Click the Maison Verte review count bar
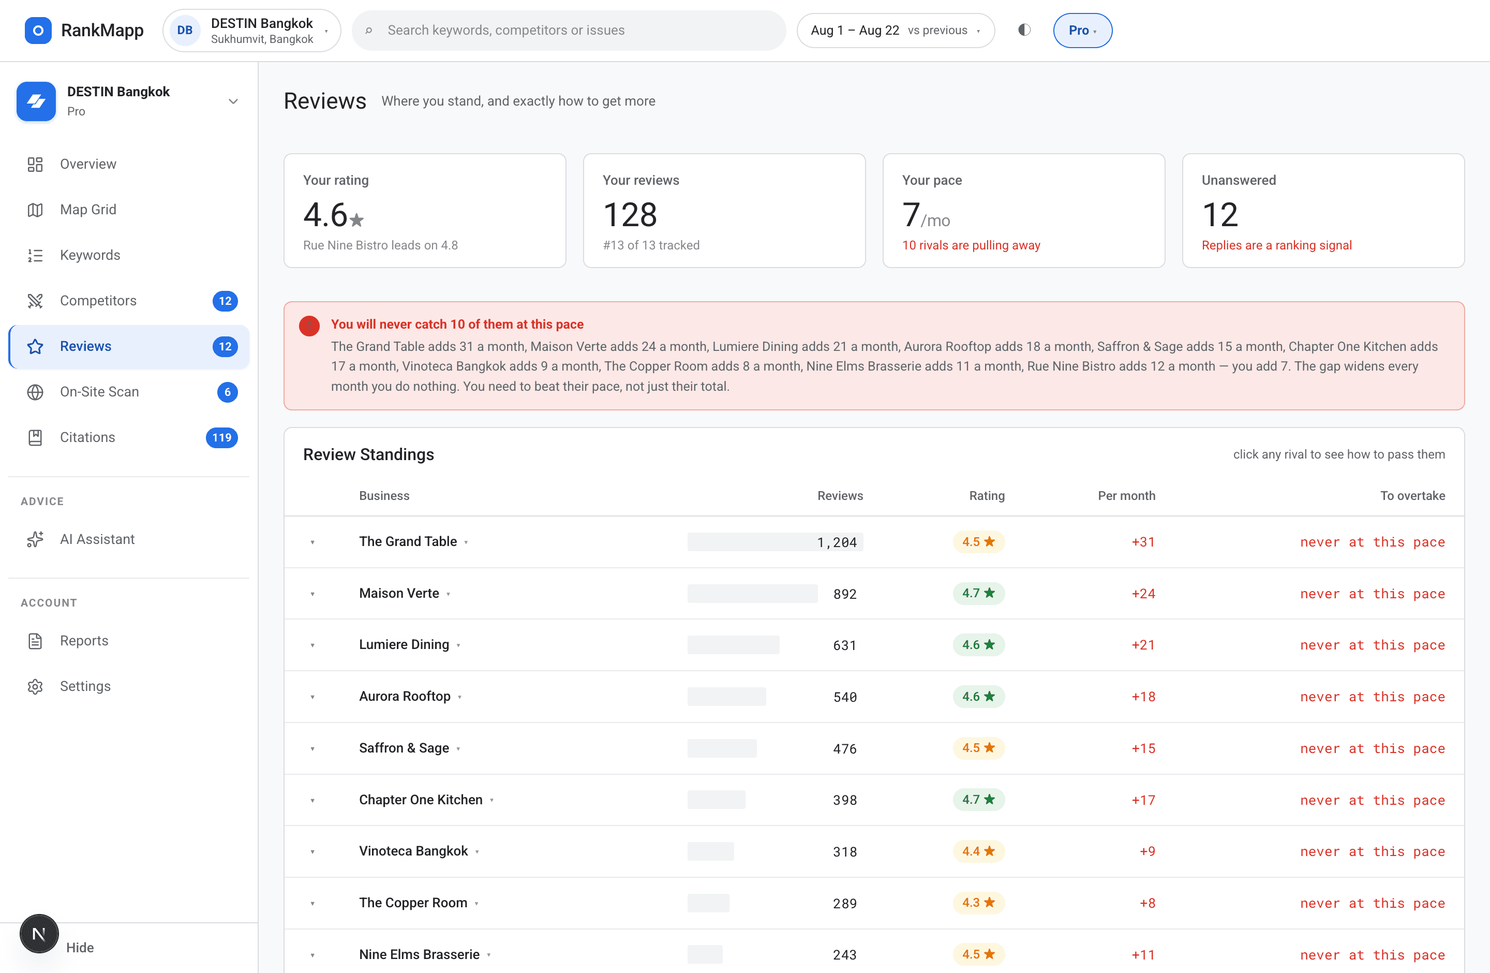The width and height of the screenshot is (1490, 973). click(753, 594)
